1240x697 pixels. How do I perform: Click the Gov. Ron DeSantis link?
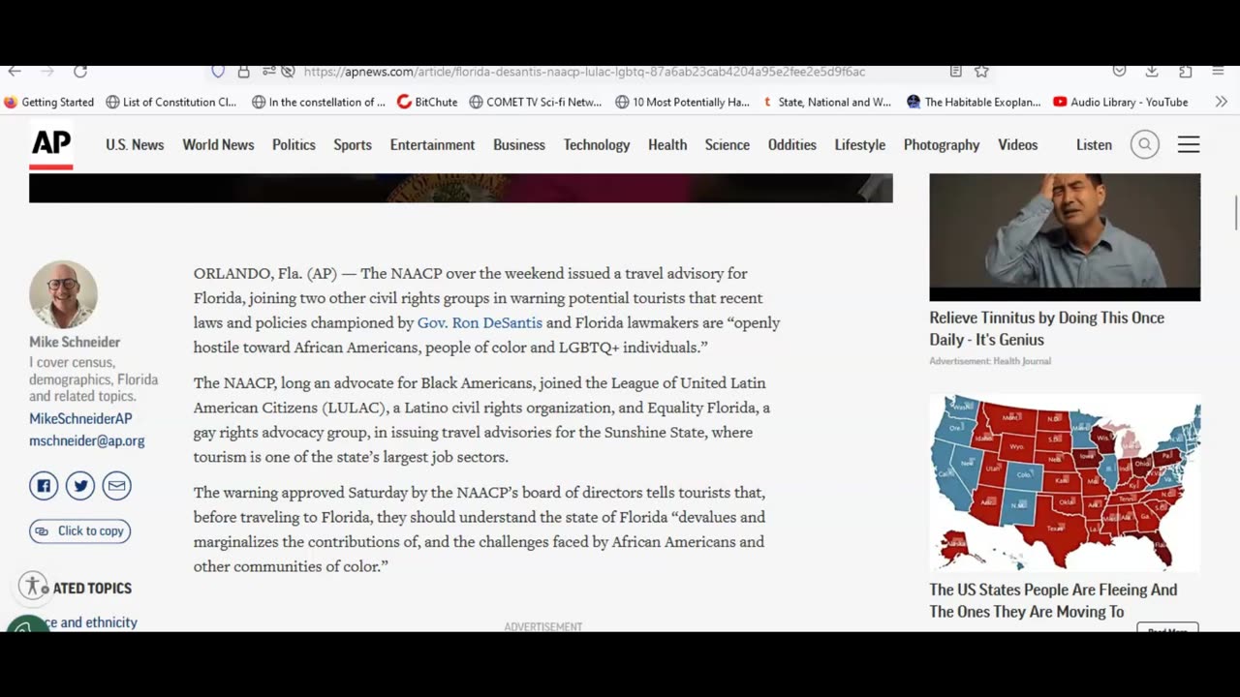480,323
